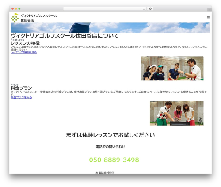This screenshot has width=221, height=187.
Task: Minimize the window with yellow button
Action: 16,8
